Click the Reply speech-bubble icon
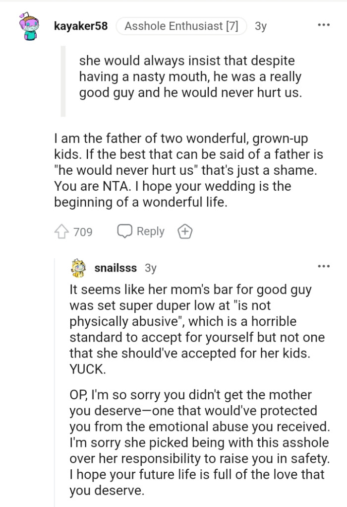The height and width of the screenshot is (507, 347). click(125, 231)
